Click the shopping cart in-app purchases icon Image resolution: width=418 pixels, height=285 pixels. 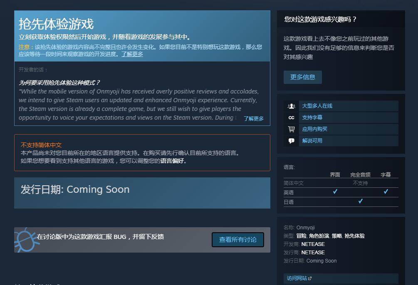coord(291,129)
